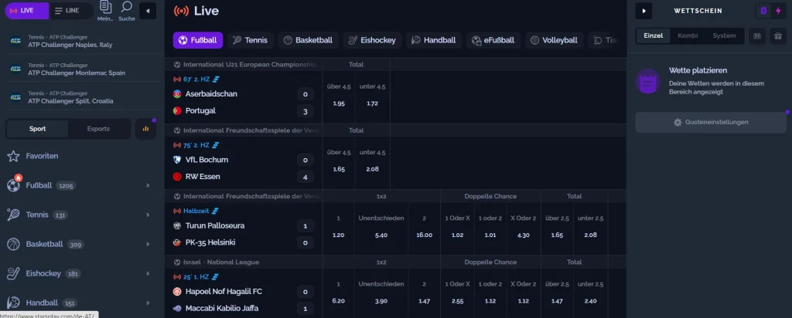Select Fußball filter in Live bar
Screen dimensions: 792x318
(x=197, y=40)
